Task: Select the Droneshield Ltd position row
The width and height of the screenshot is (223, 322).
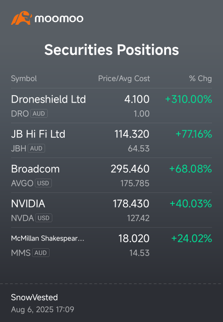Action: (111, 106)
